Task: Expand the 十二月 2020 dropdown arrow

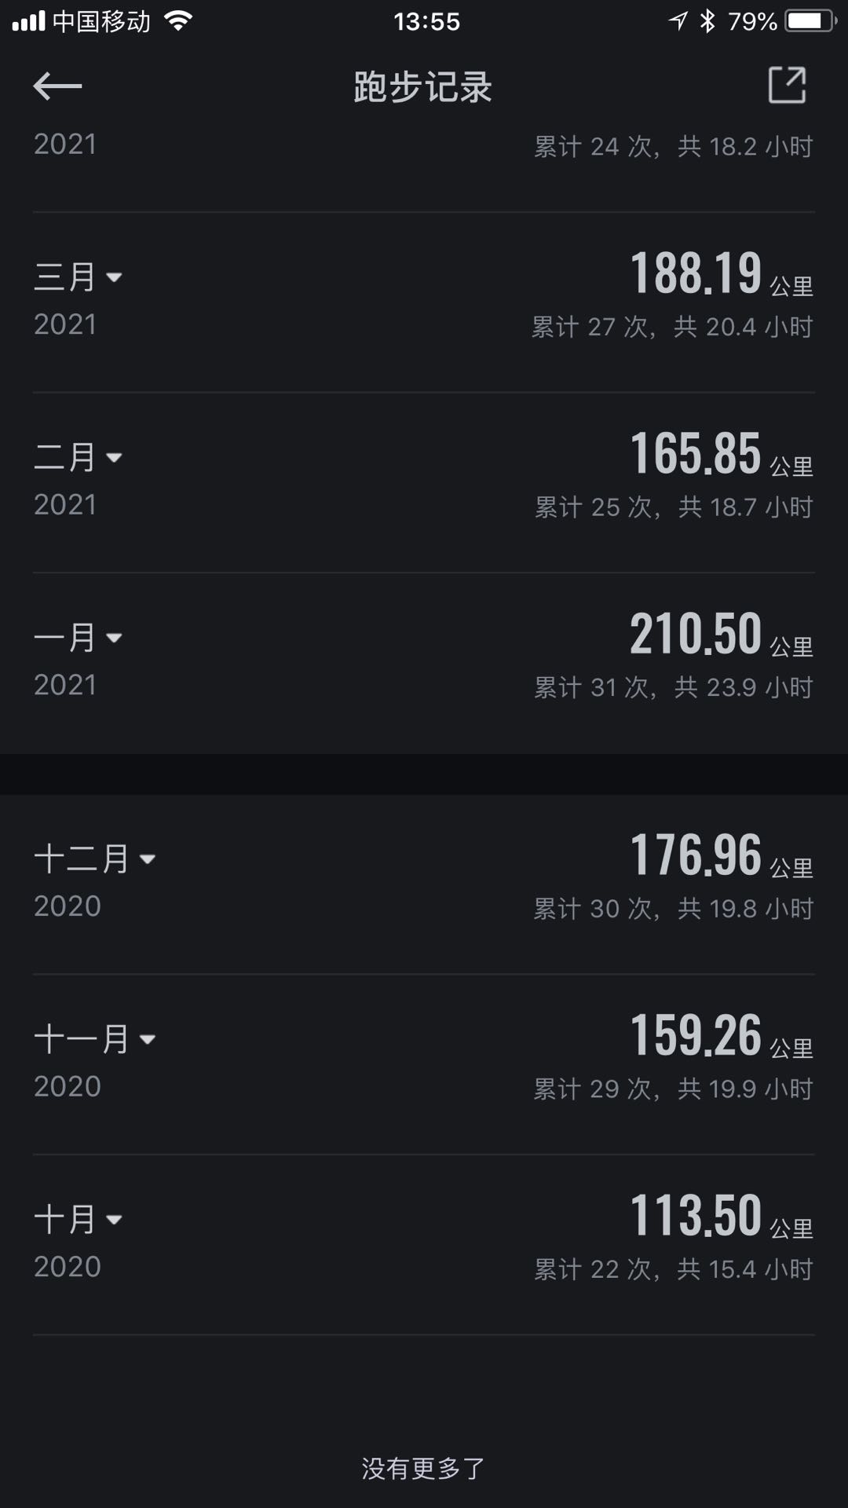Action: [147, 859]
